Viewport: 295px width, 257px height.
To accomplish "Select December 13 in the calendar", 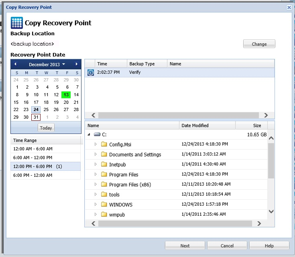I will tap(66, 95).
